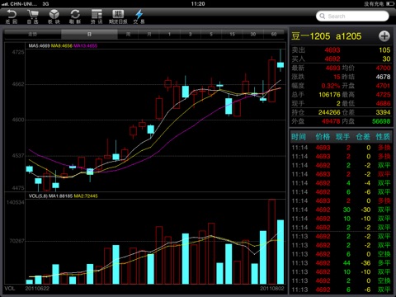Select the 15-minute chart tab
This screenshot has height=297, width=396.
point(232,34)
